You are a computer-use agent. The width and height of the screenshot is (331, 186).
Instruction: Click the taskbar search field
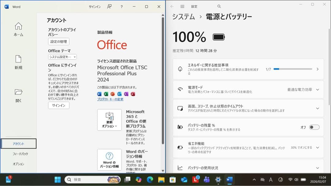(92, 180)
